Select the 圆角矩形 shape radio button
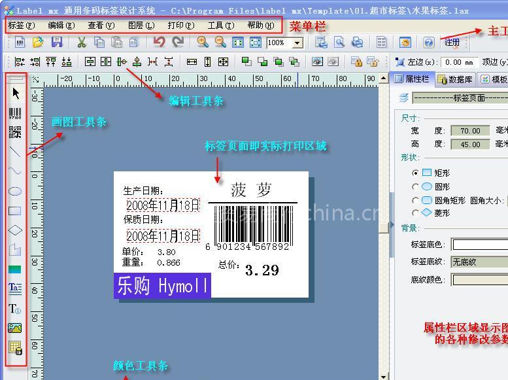This screenshot has height=380, width=508. [x=415, y=200]
